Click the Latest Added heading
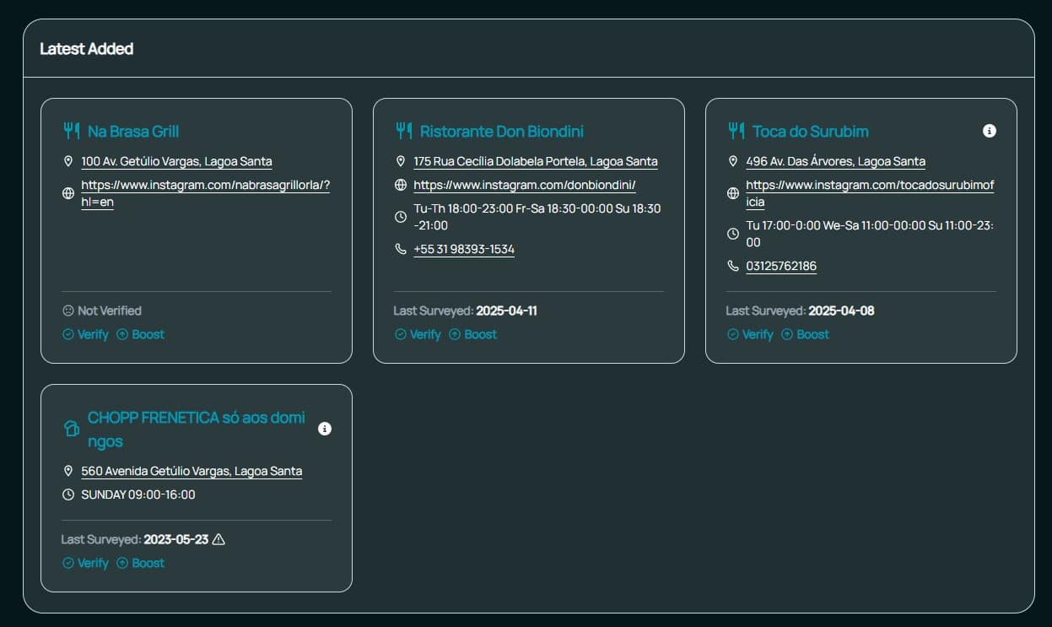 (x=87, y=48)
